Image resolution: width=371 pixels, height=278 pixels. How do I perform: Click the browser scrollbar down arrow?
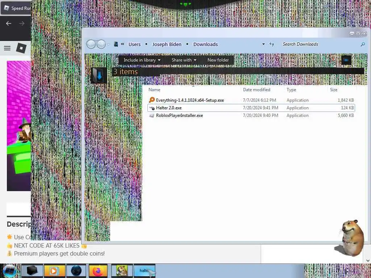coord(368,260)
